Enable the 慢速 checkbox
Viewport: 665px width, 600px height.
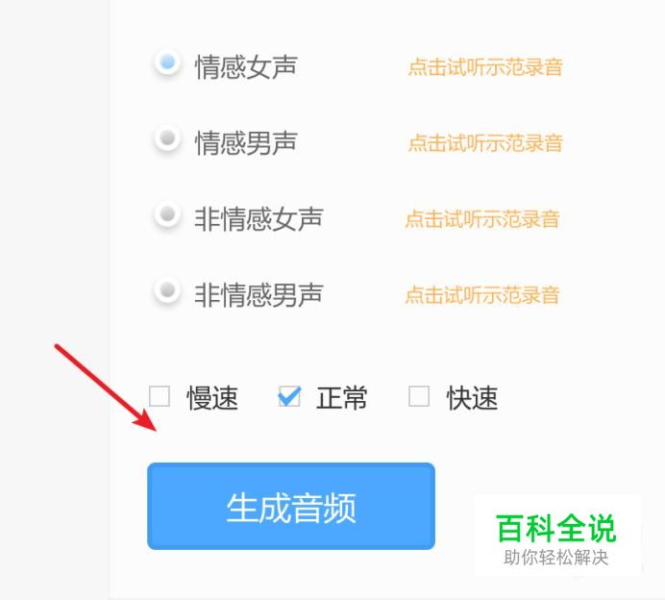[160, 396]
